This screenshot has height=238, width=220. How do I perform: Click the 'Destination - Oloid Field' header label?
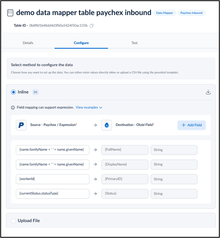pos(135,125)
